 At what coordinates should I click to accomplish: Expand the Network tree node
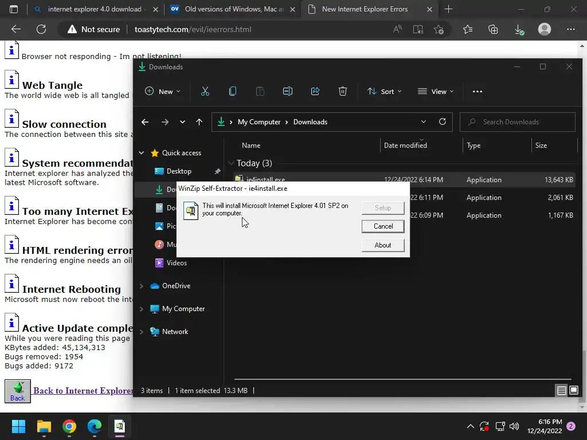pyautogui.click(x=142, y=332)
